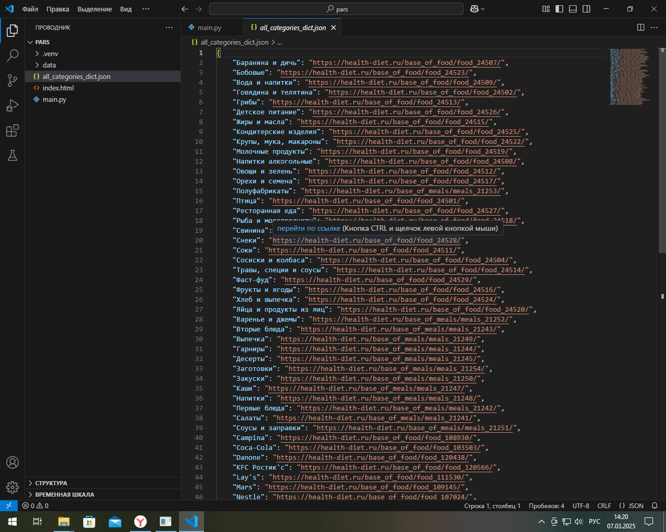
Task: Split the editor to the right
Action: pyautogui.click(x=641, y=28)
